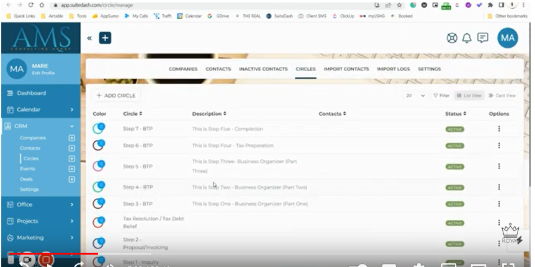This screenshot has height=267, width=535.
Task: Switch to Card View
Action: (x=501, y=95)
